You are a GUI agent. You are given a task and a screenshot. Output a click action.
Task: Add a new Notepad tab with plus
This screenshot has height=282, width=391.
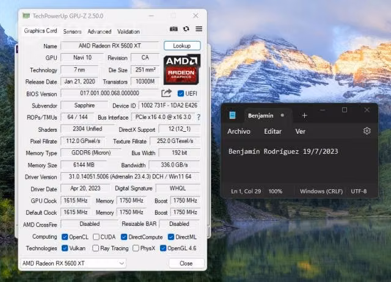coord(304,115)
